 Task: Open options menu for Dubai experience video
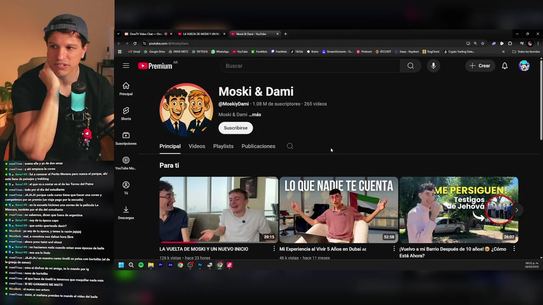click(x=394, y=249)
